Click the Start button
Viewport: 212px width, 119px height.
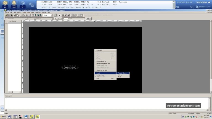click(x=3, y=117)
